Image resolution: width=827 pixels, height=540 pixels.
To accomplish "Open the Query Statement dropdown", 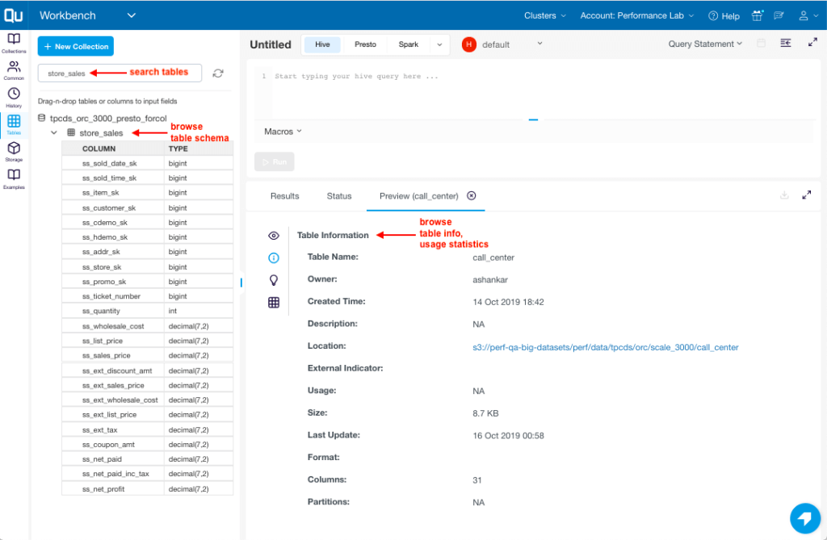I will pos(704,44).
